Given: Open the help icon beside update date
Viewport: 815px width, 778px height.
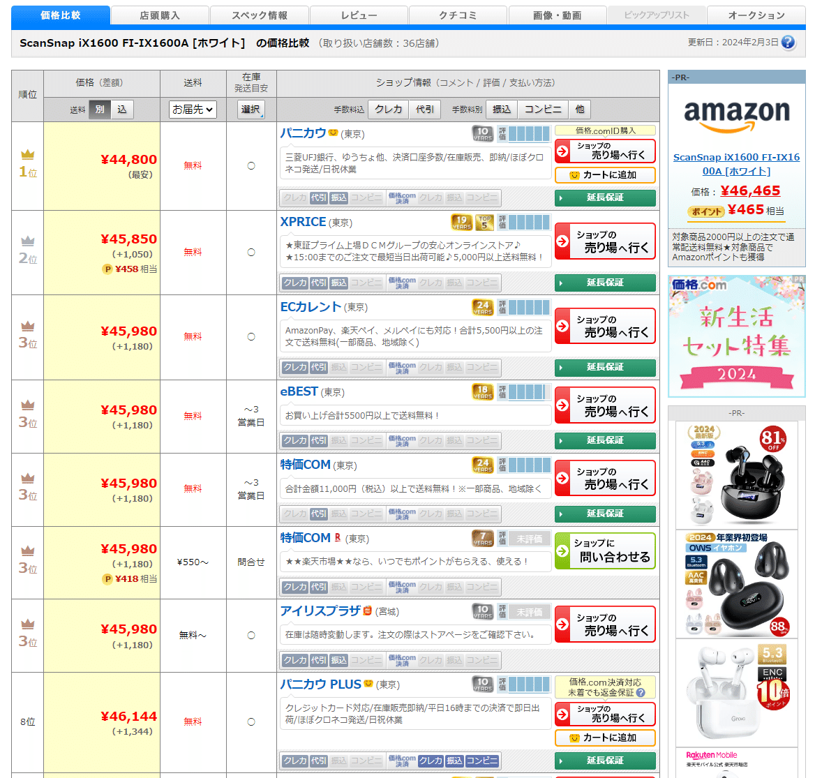Looking at the screenshot, I should [x=788, y=42].
